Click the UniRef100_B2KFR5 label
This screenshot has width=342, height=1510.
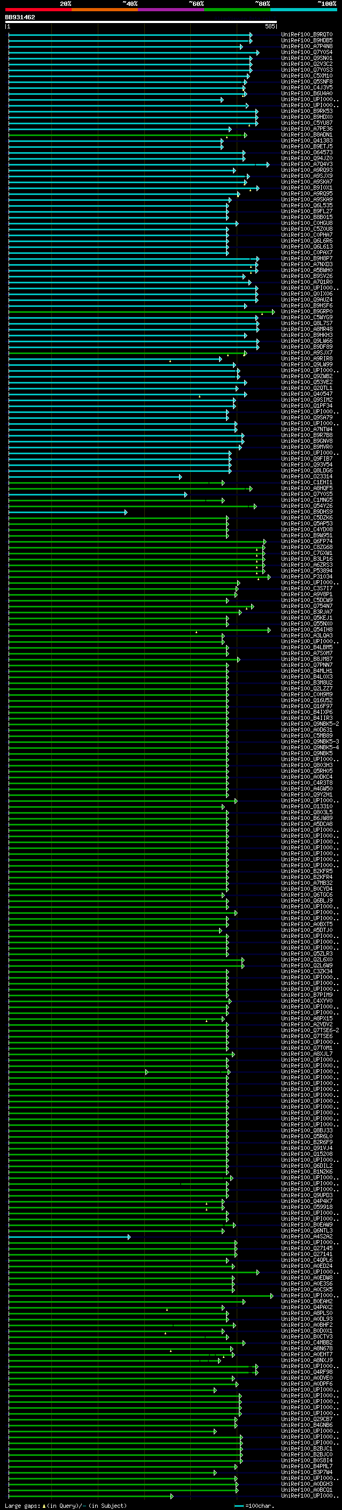307,871
